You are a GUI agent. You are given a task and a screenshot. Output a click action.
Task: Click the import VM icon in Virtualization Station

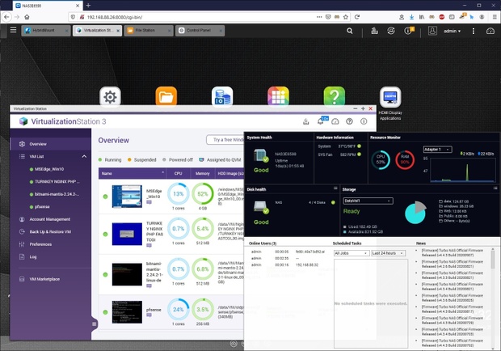[x=305, y=121]
